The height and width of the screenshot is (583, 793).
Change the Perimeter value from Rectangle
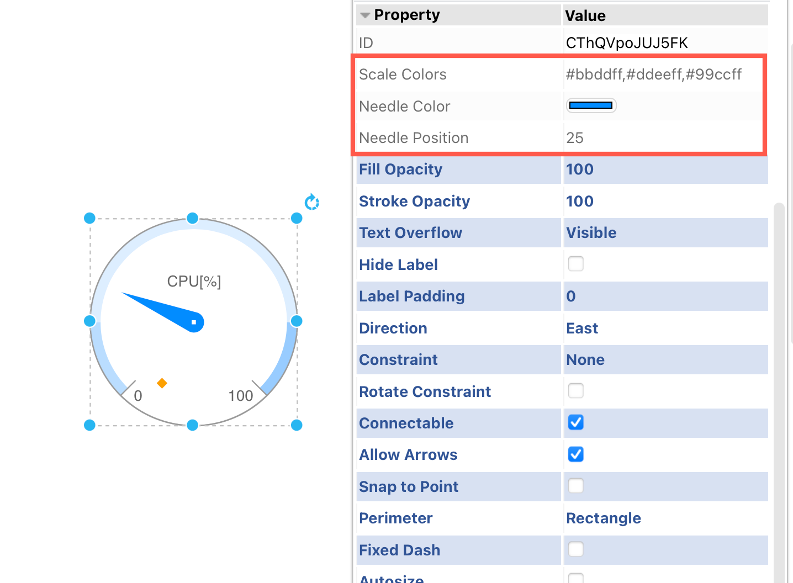point(604,518)
